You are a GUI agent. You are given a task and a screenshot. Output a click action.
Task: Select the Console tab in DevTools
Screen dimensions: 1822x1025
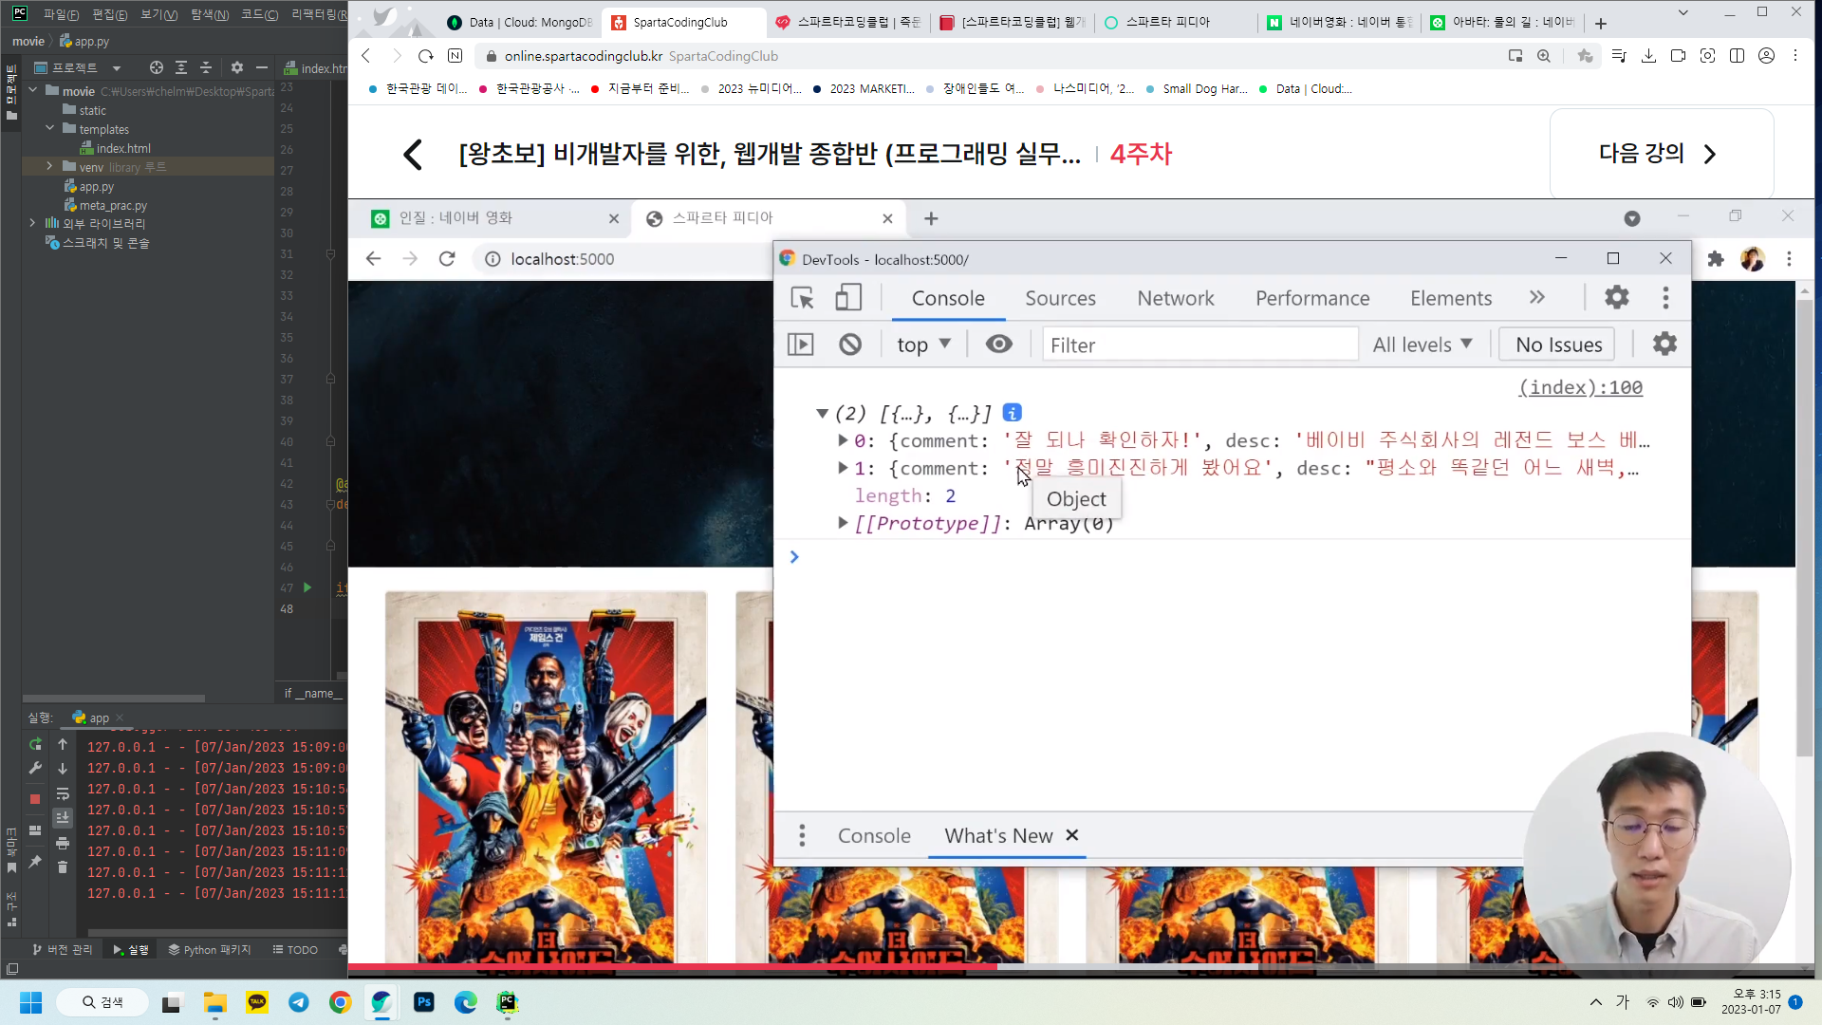948,298
